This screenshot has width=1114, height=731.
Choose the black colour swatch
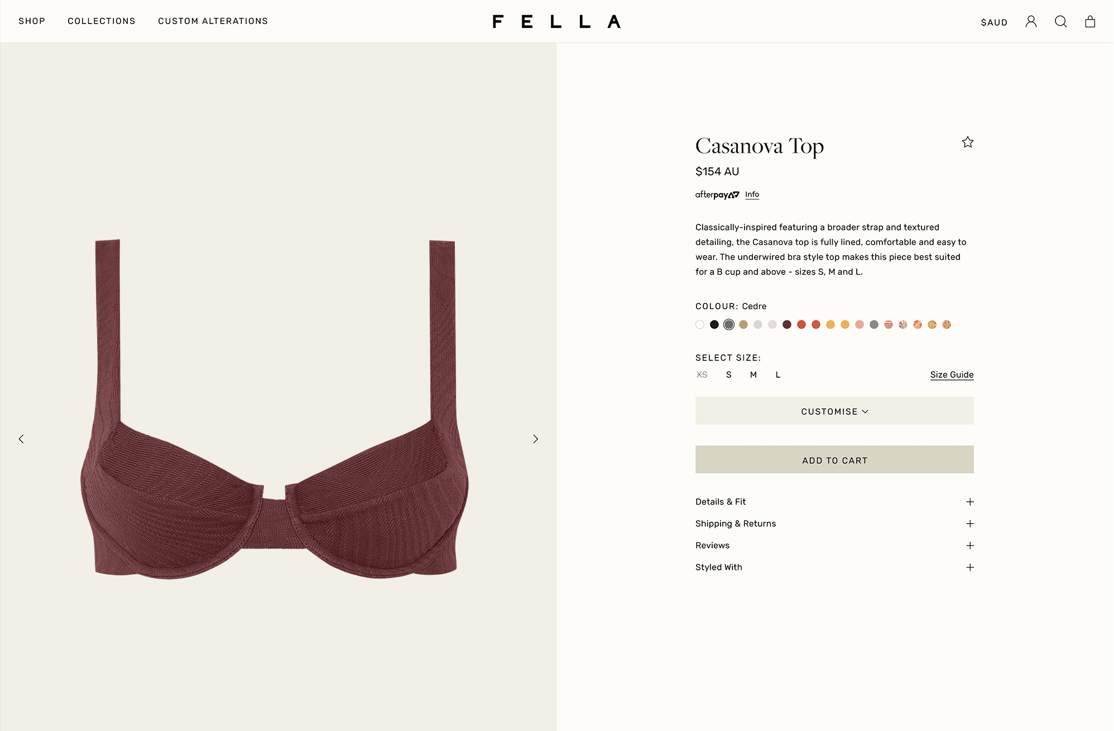click(x=714, y=325)
